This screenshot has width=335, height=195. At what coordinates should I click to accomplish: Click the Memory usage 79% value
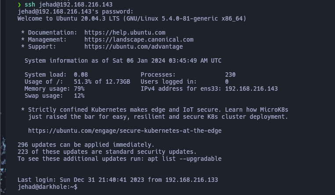pos(79,89)
